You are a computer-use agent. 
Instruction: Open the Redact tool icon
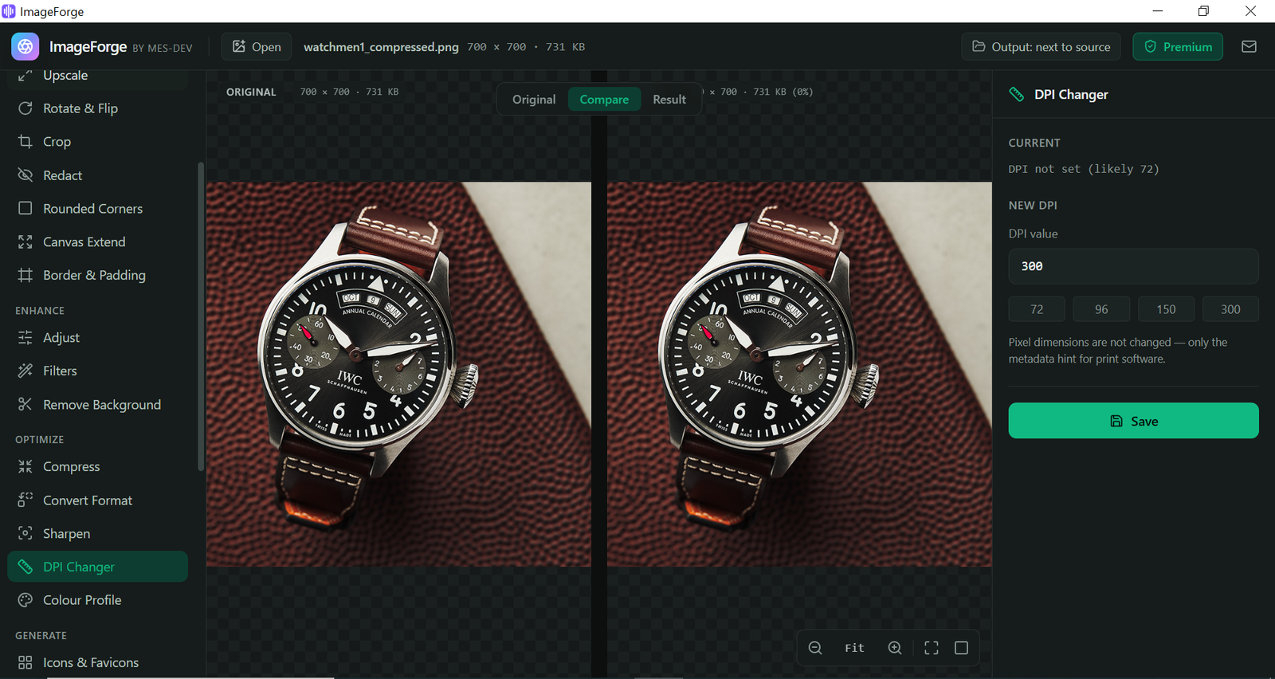pyautogui.click(x=25, y=175)
